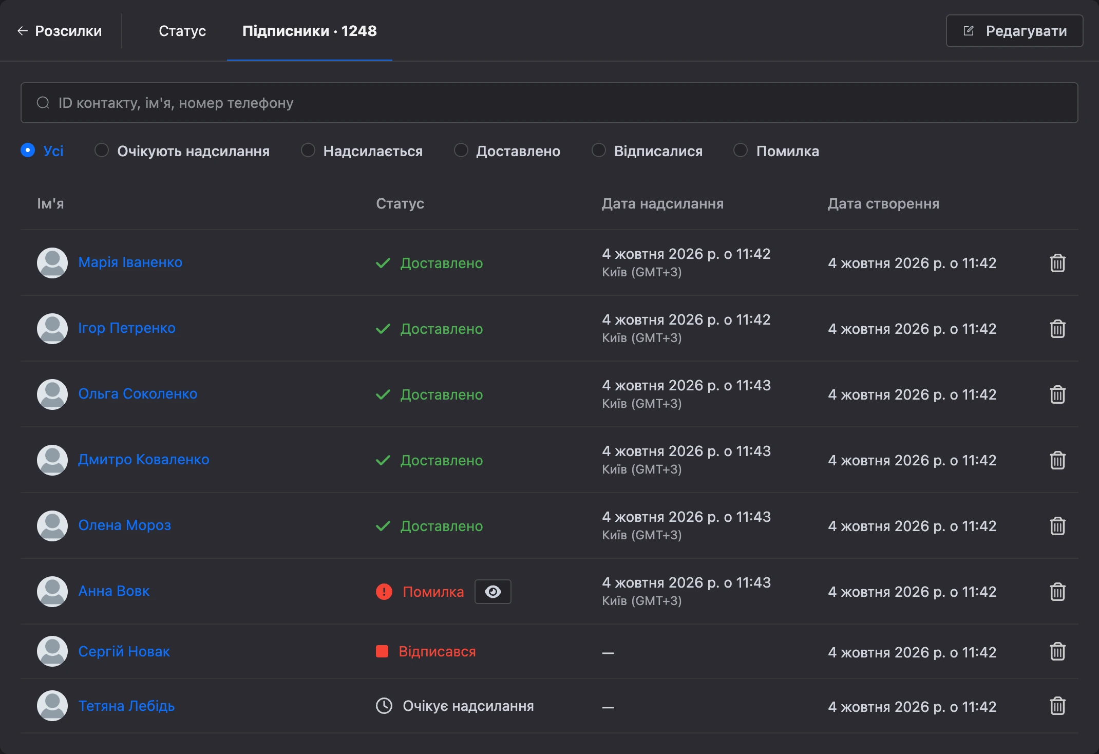
Task: Remove Анна Вовк using trash icon
Action: point(1057,592)
